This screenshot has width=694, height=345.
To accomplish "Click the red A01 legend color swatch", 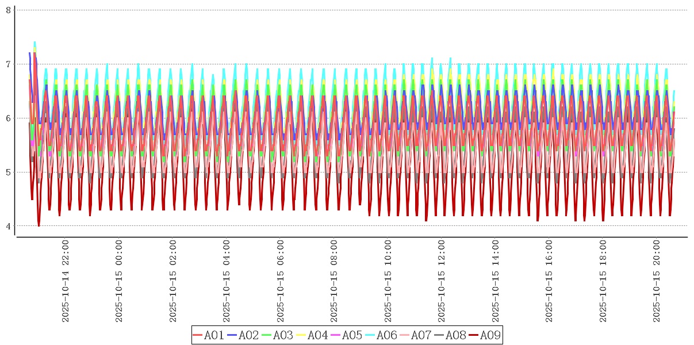I will click(x=198, y=335).
